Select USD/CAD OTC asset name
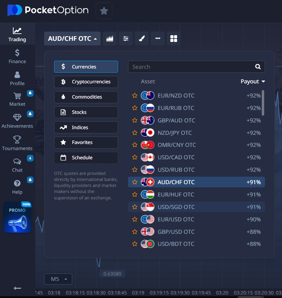The height and width of the screenshot is (298, 282). click(176, 158)
